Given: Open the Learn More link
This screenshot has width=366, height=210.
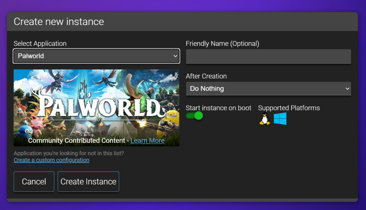Looking at the screenshot, I should pyautogui.click(x=147, y=140).
